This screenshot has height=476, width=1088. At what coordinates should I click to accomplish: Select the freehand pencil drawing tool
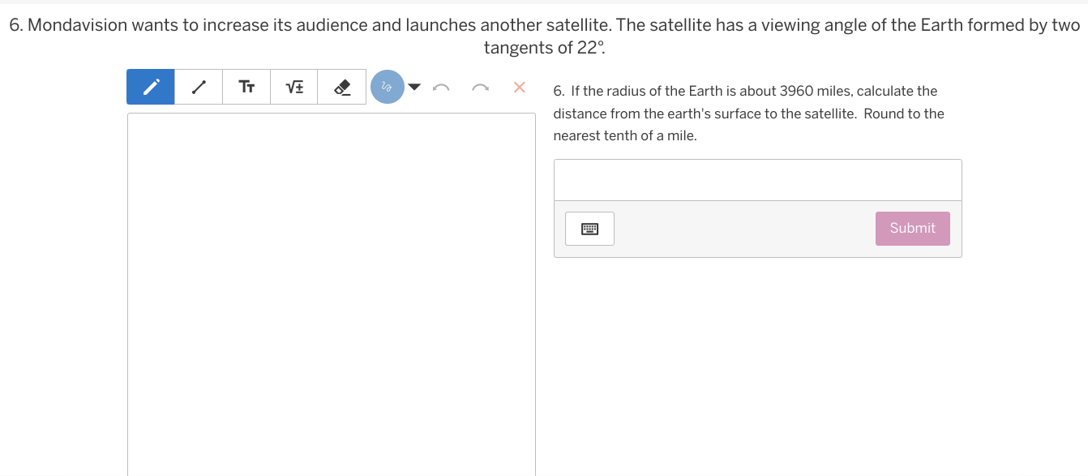[151, 87]
